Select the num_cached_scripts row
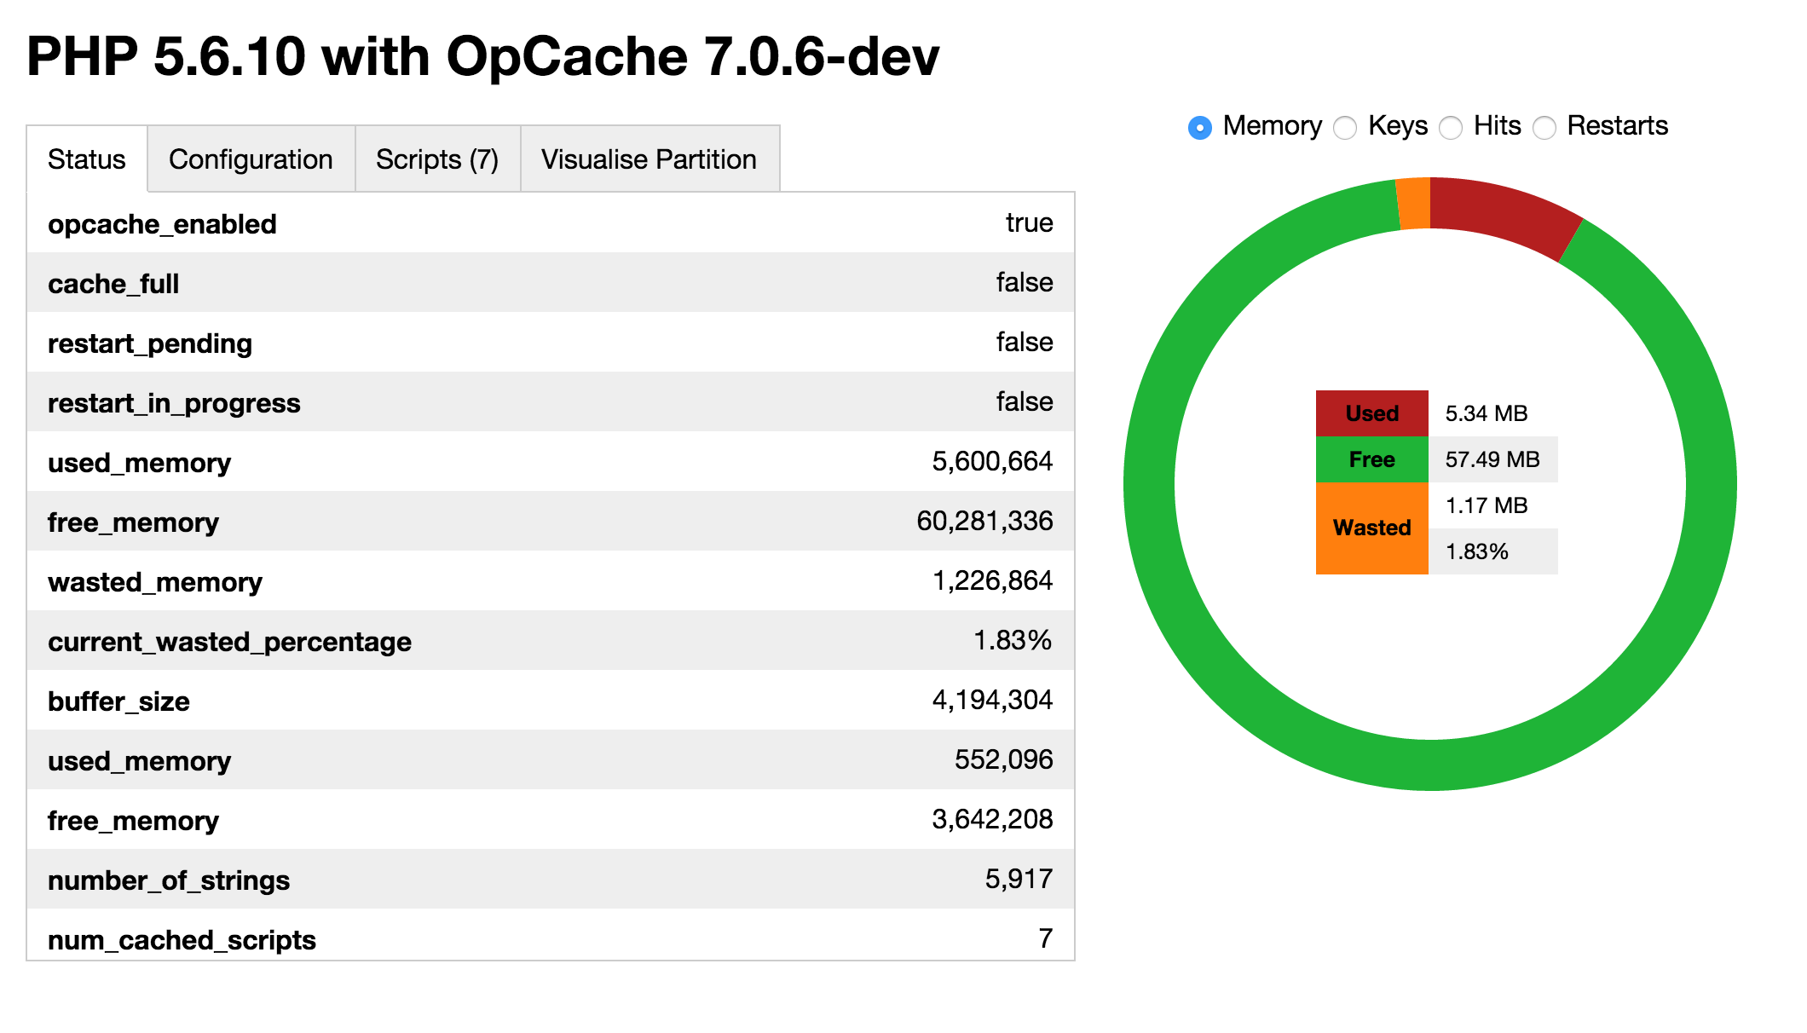The height and width of the screenshot is (1033, 1807). point(554,938)
